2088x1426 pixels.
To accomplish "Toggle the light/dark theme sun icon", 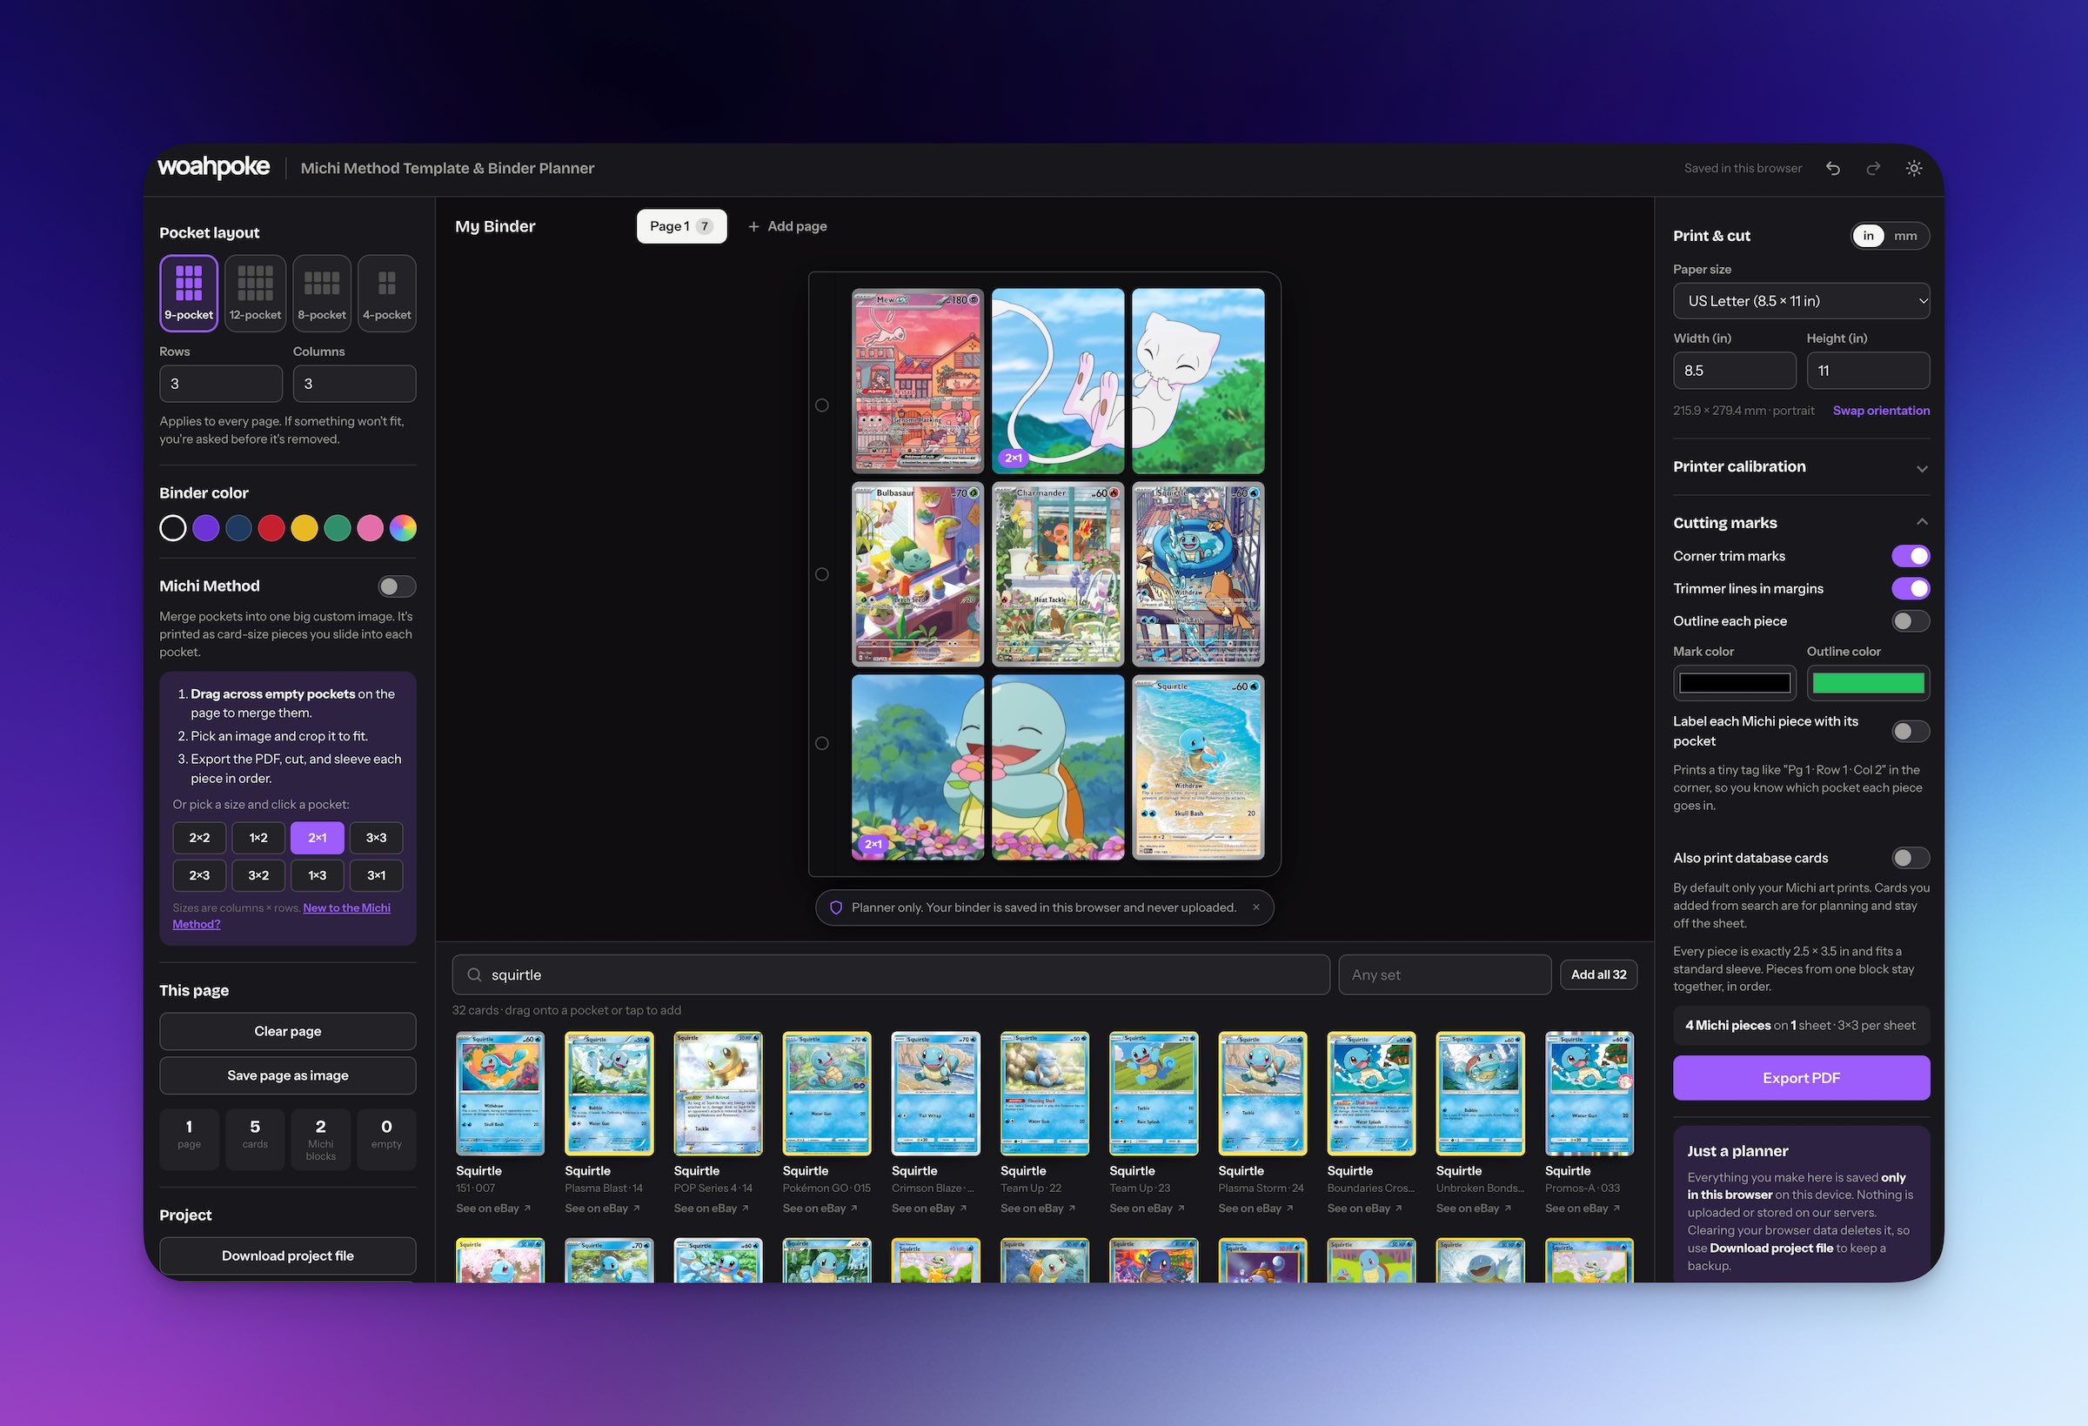I will pyautogui.click(x=1914, y=168).
